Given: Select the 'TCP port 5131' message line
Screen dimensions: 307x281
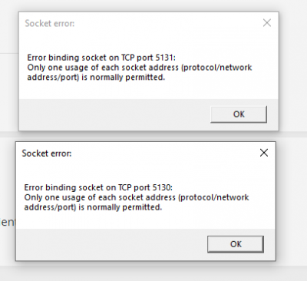Looking at the screenshot, I should [x=101, y=58].
